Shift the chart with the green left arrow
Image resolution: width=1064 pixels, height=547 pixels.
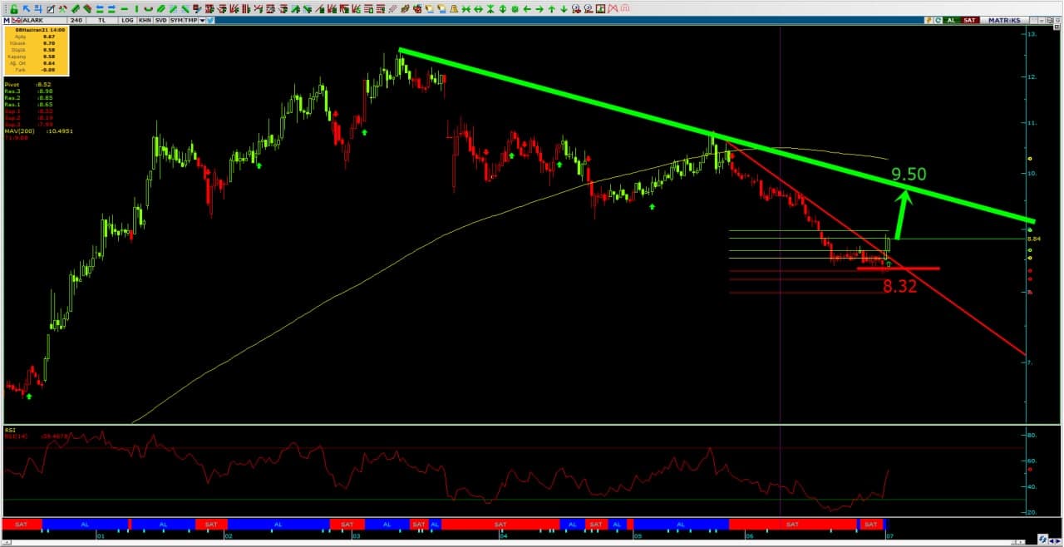click(527, 8)
